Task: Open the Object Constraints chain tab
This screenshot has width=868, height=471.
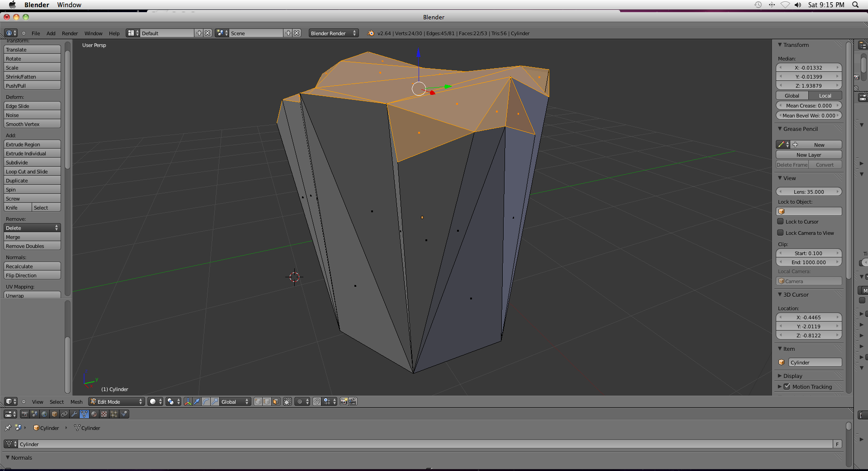Action: pyautogui.click(x=64, y=414)
